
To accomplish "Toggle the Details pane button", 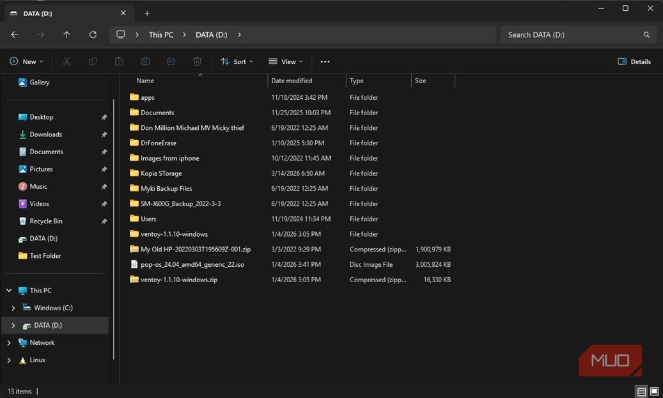I will 634,61.
